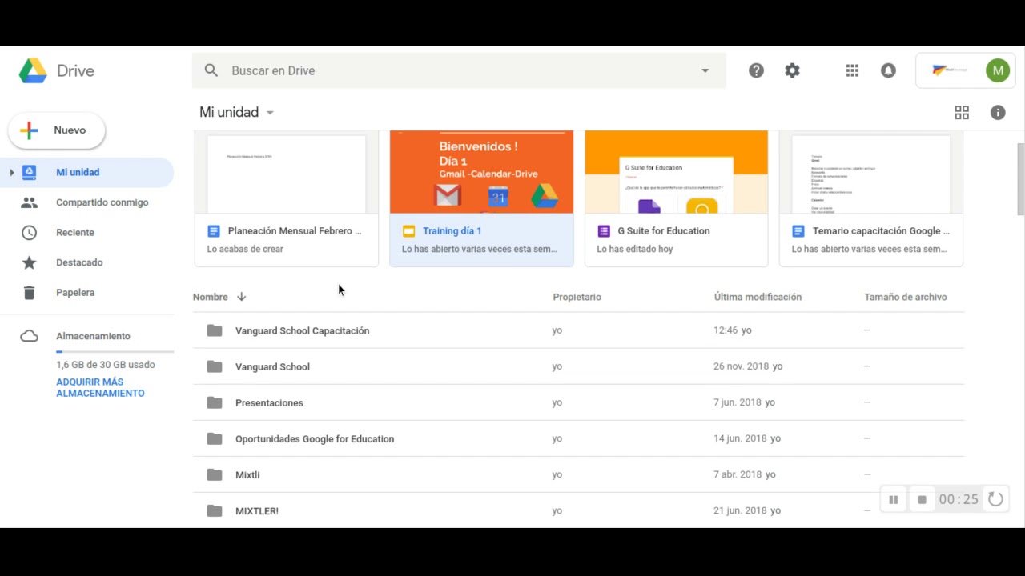Click the Propietario column header

tap(577, 297)
